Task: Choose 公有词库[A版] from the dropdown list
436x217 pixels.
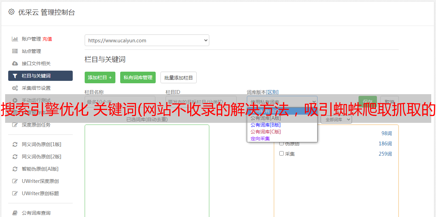Action: [282, 118]
